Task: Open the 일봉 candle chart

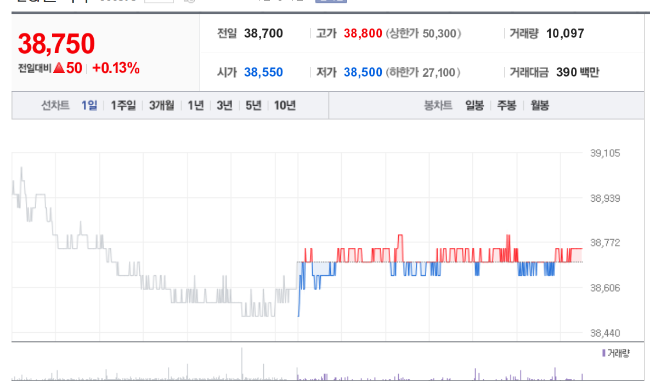Action: 474,106
